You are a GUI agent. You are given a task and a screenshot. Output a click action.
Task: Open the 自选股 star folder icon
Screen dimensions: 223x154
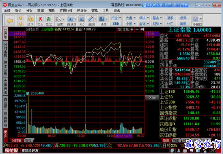tap(70, 19)
